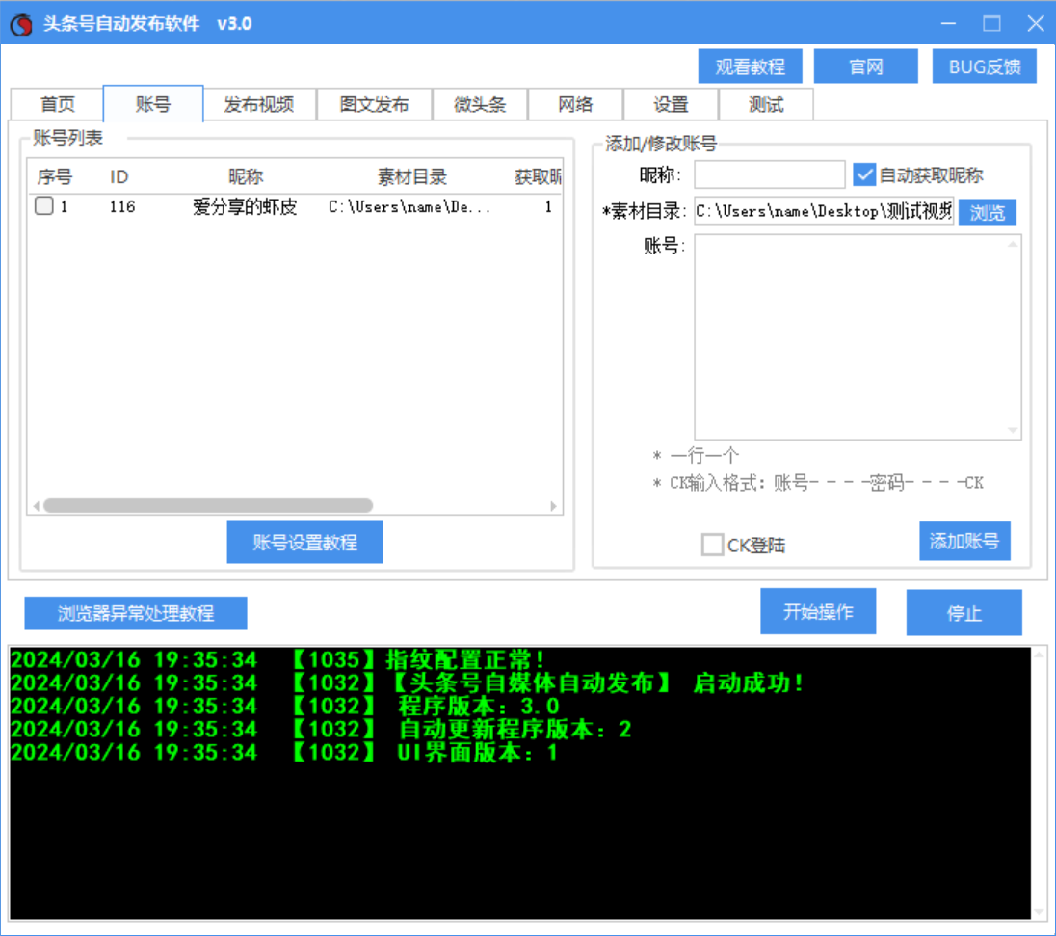This screenshot has height=936, width=1056.
Task: Minimize the window
Action: [948, 23]
